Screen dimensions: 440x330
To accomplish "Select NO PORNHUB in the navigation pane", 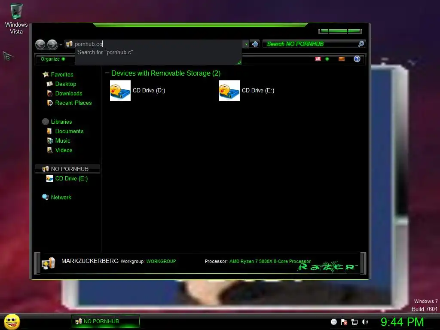I will pos(67,169).
